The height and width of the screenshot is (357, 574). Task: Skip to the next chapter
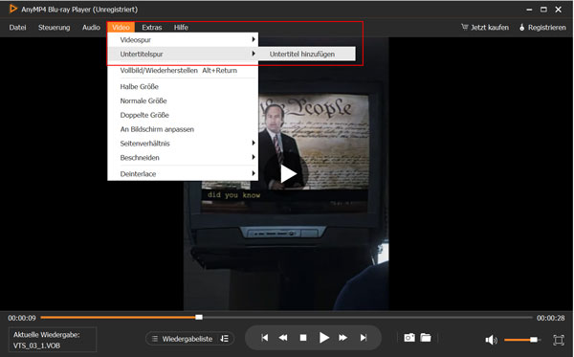tap(364, 338)
